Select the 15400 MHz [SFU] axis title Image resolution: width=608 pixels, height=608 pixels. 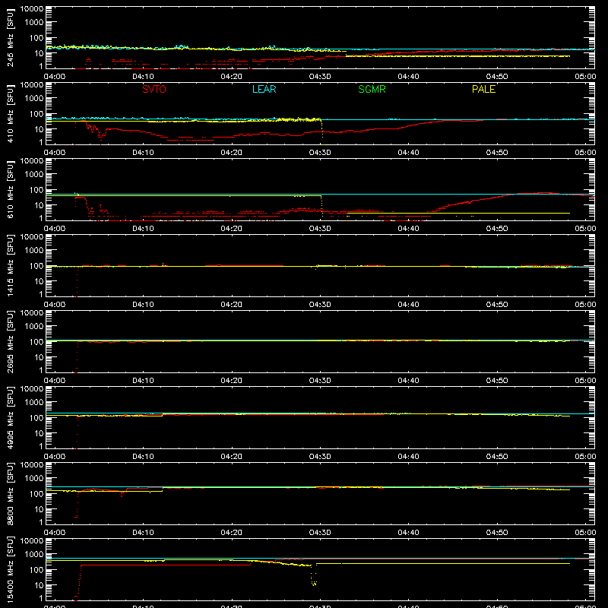[x=10, y=570]
